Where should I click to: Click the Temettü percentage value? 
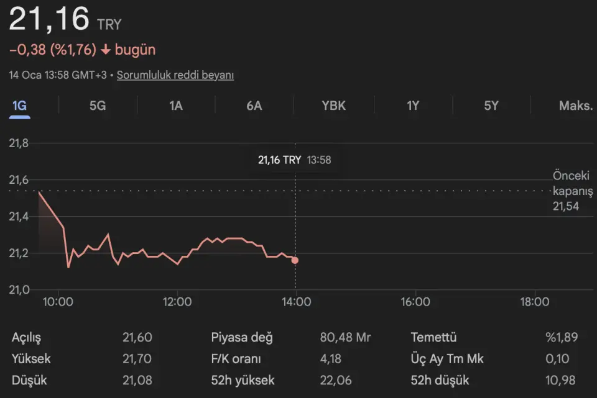(x=562, y=338)
